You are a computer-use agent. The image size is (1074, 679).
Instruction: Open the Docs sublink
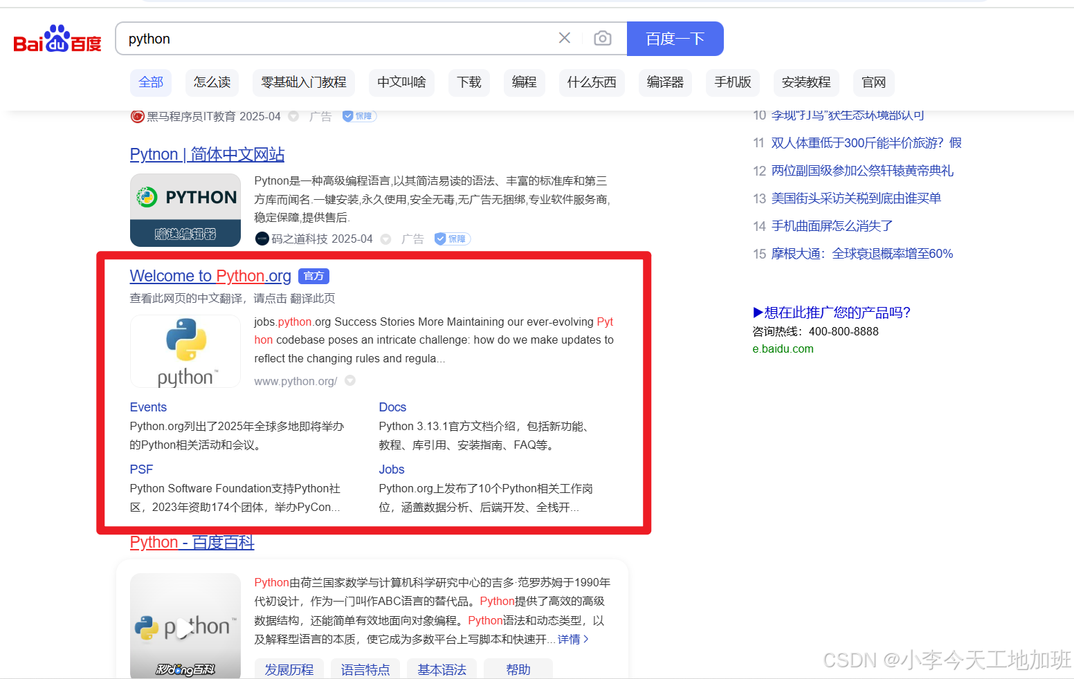(x=392, y=407)
